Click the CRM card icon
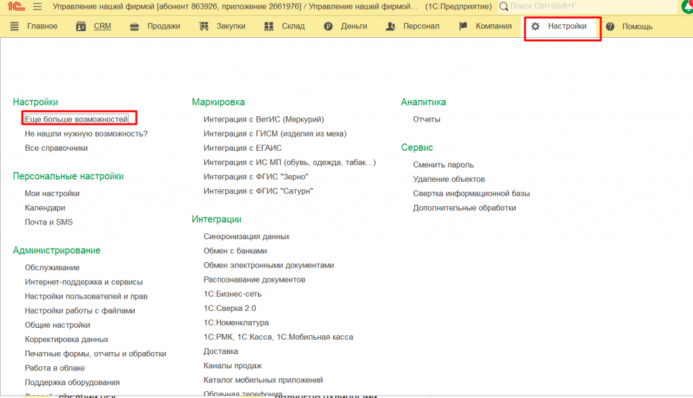 click(81, 26)
